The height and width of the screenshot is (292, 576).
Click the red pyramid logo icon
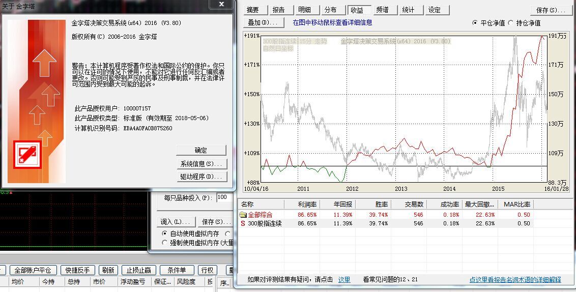[x=27, y=155]
